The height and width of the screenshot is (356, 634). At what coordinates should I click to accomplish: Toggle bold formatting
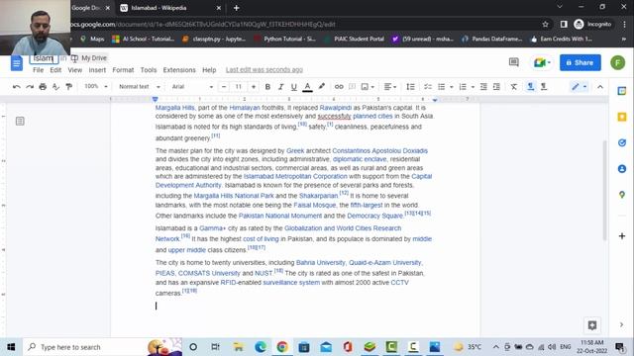(x=267, y=87)
